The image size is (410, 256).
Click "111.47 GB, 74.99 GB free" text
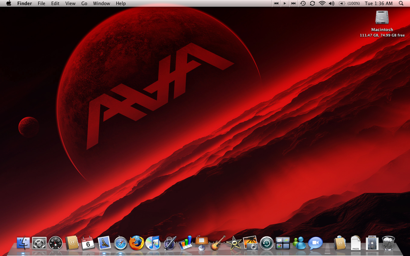coord(382,35)
